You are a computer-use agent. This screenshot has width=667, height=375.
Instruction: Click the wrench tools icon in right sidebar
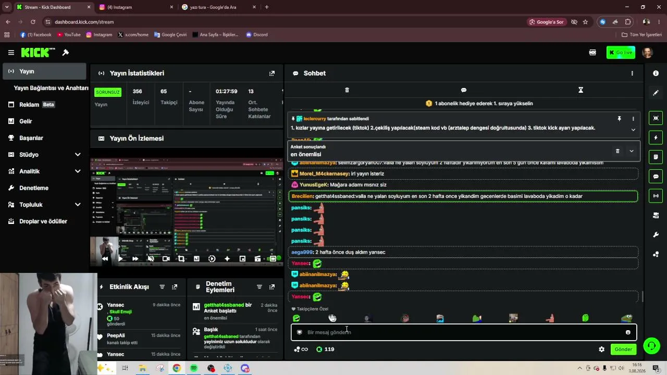[x=656, y=235]
